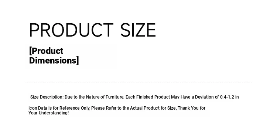Click the bold Dimensions] text

click(x=54, y=61)
